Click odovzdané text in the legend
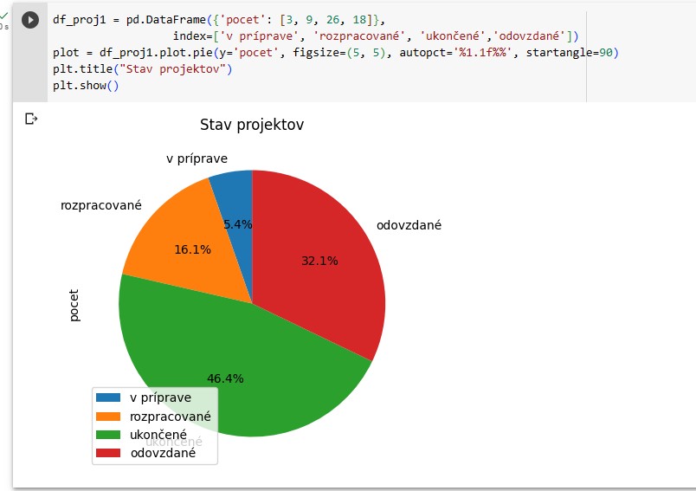The image size is (696, 491). 163,452
